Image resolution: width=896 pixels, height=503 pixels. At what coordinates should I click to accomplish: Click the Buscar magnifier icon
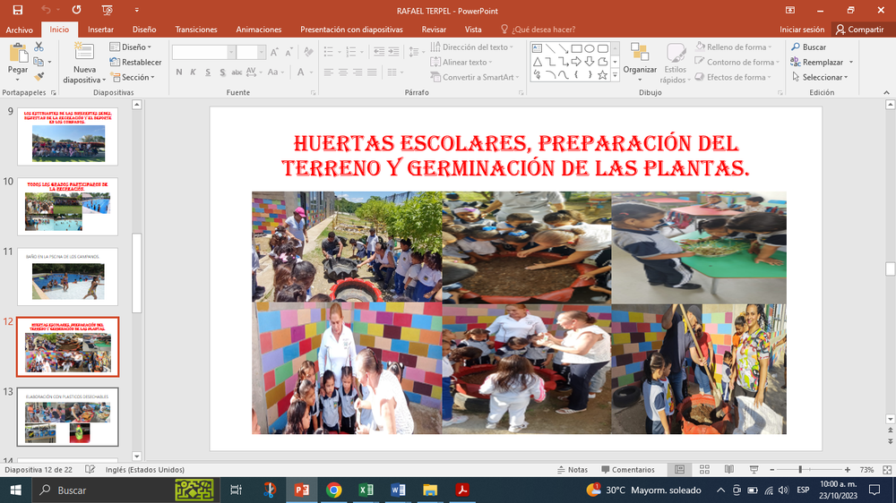(x=795, y=47)
